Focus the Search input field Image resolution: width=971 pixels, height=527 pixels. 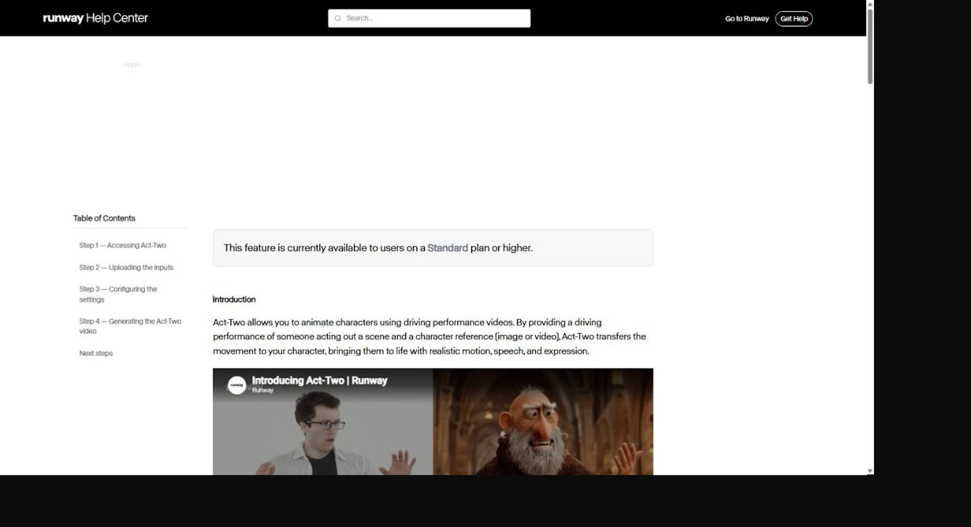(x=429, y=18)
